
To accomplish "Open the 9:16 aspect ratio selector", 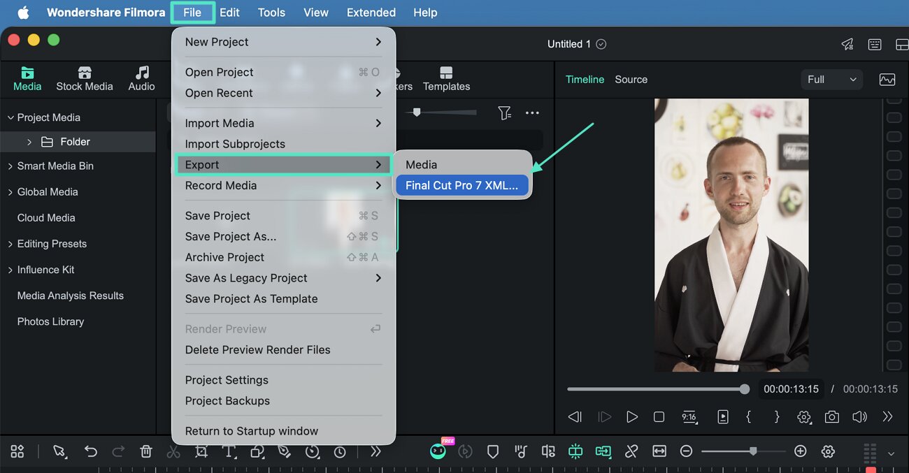I will 689,417.
